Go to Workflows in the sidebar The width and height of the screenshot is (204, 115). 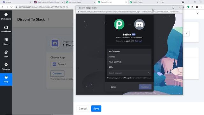click(6, 29)
